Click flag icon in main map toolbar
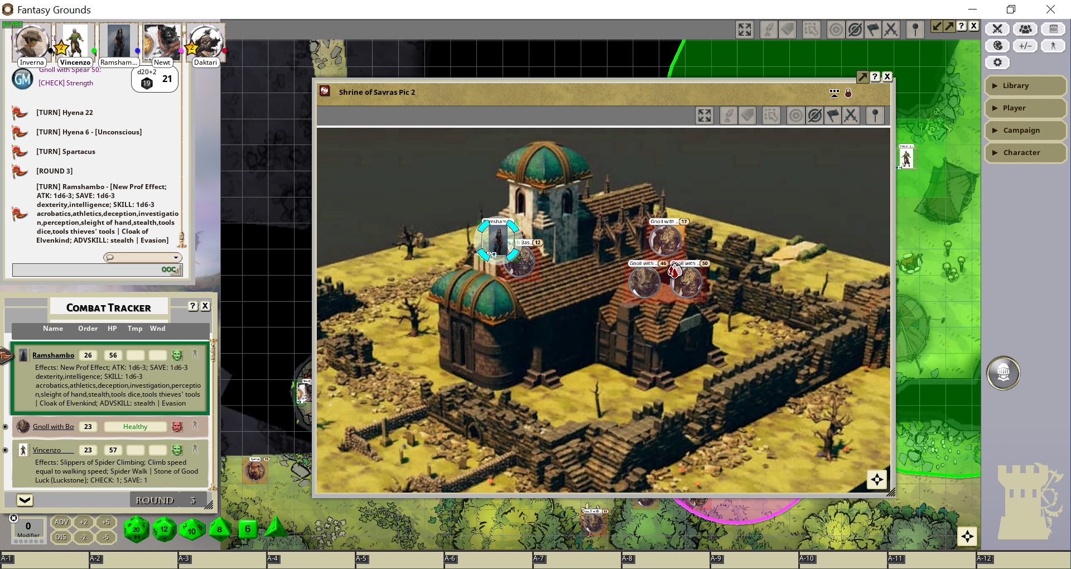The width and height of the screenshot is (1071, 569). pyautogui.click(x=873, y=30)
